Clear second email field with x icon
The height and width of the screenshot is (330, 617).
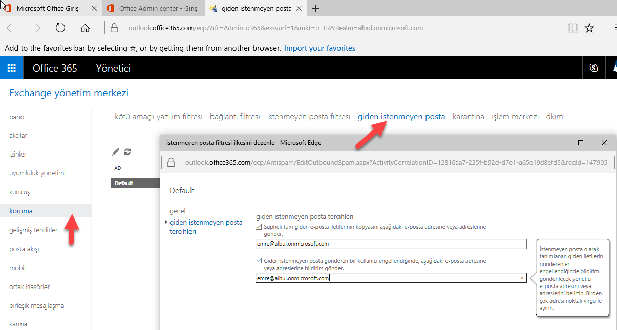(x=522, y=278)
